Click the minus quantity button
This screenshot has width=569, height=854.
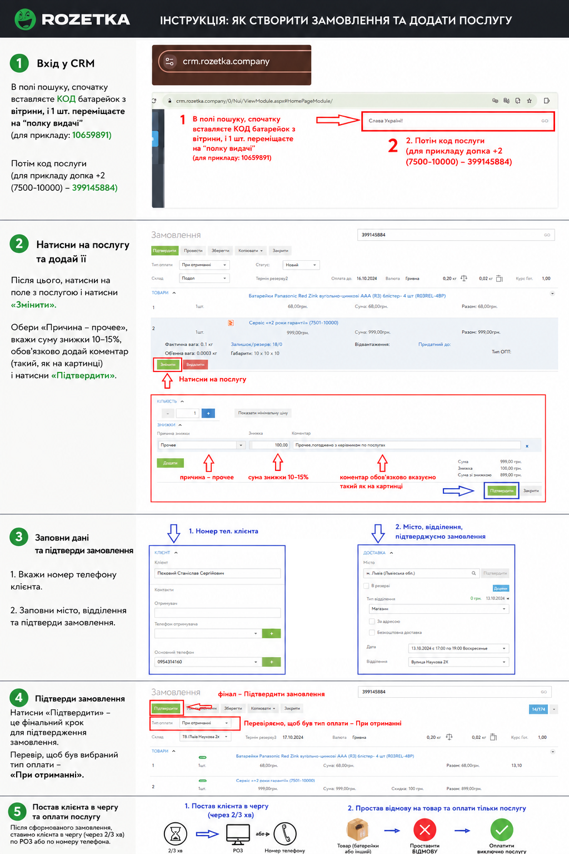[x=168, y=413]
